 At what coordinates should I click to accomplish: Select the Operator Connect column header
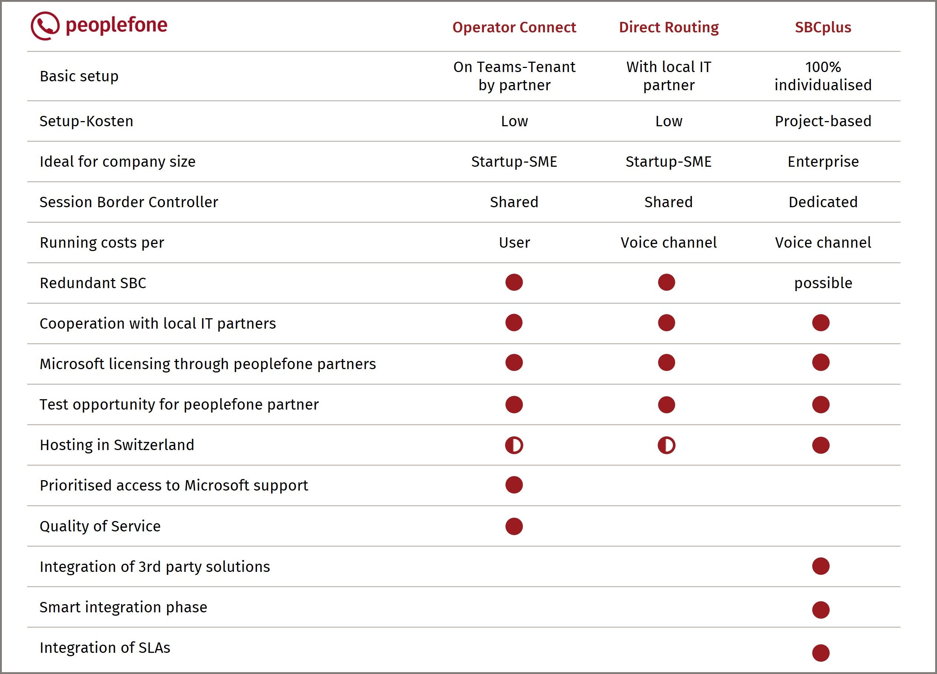(514, 27)
